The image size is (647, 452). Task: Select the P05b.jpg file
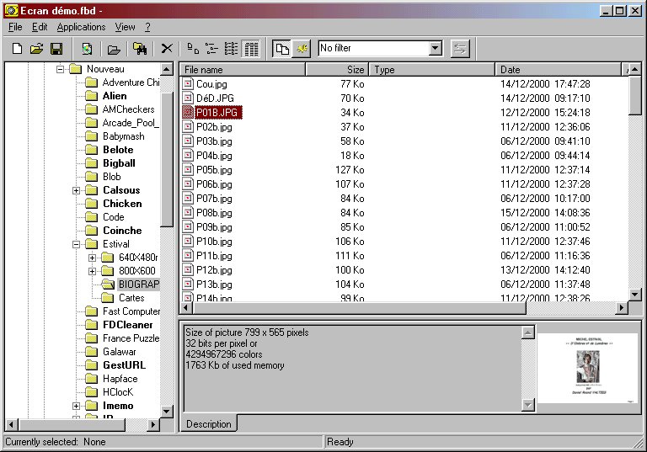pos(213,170)
